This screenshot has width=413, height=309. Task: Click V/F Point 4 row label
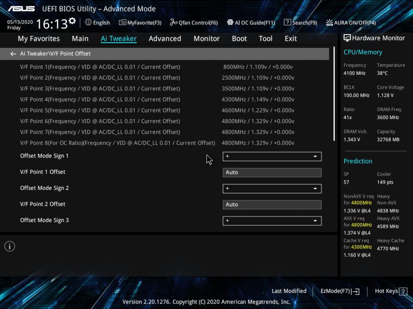[100, 100]
